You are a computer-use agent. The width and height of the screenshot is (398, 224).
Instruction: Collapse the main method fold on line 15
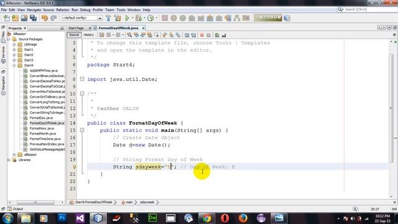[82, 130]
